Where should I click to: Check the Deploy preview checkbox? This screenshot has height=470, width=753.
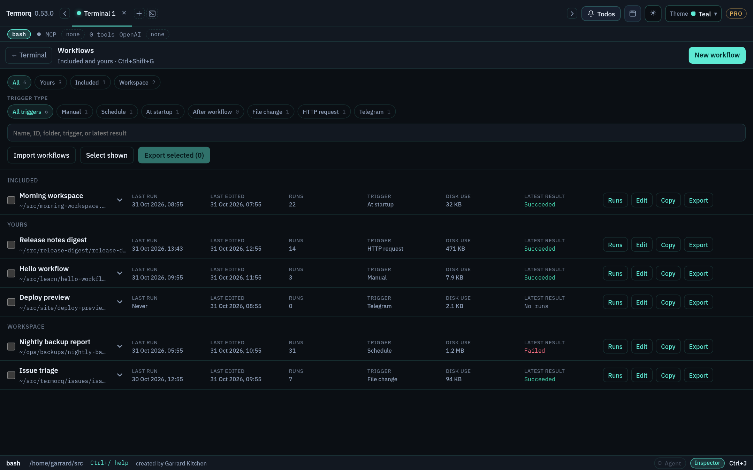pos(11,302)
